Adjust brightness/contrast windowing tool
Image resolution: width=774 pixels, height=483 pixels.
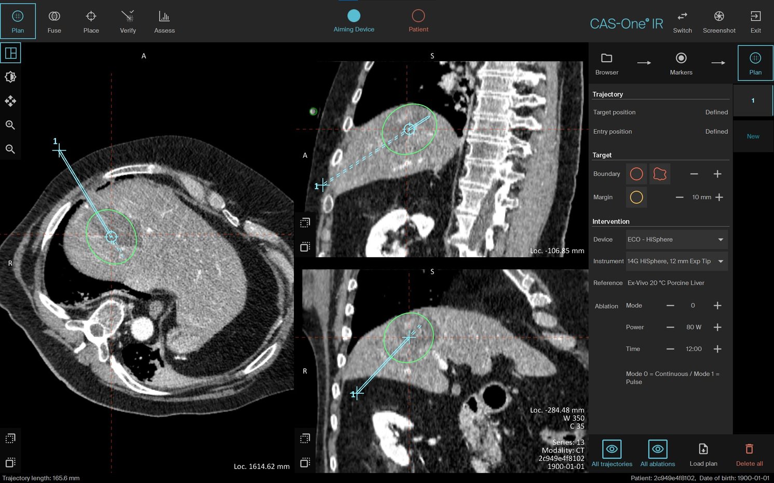(x=10, y=77)
